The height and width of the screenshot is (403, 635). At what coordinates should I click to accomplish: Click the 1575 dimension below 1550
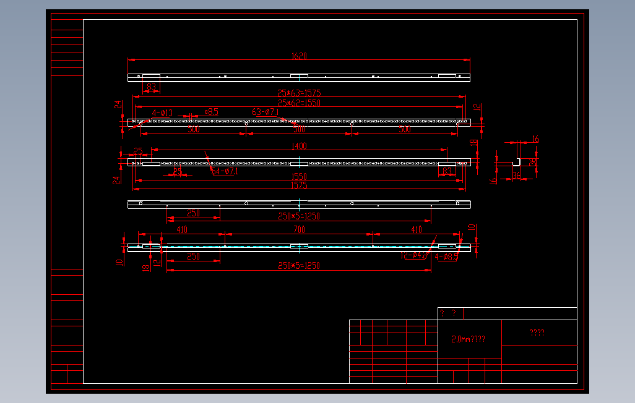click(300, 185)
